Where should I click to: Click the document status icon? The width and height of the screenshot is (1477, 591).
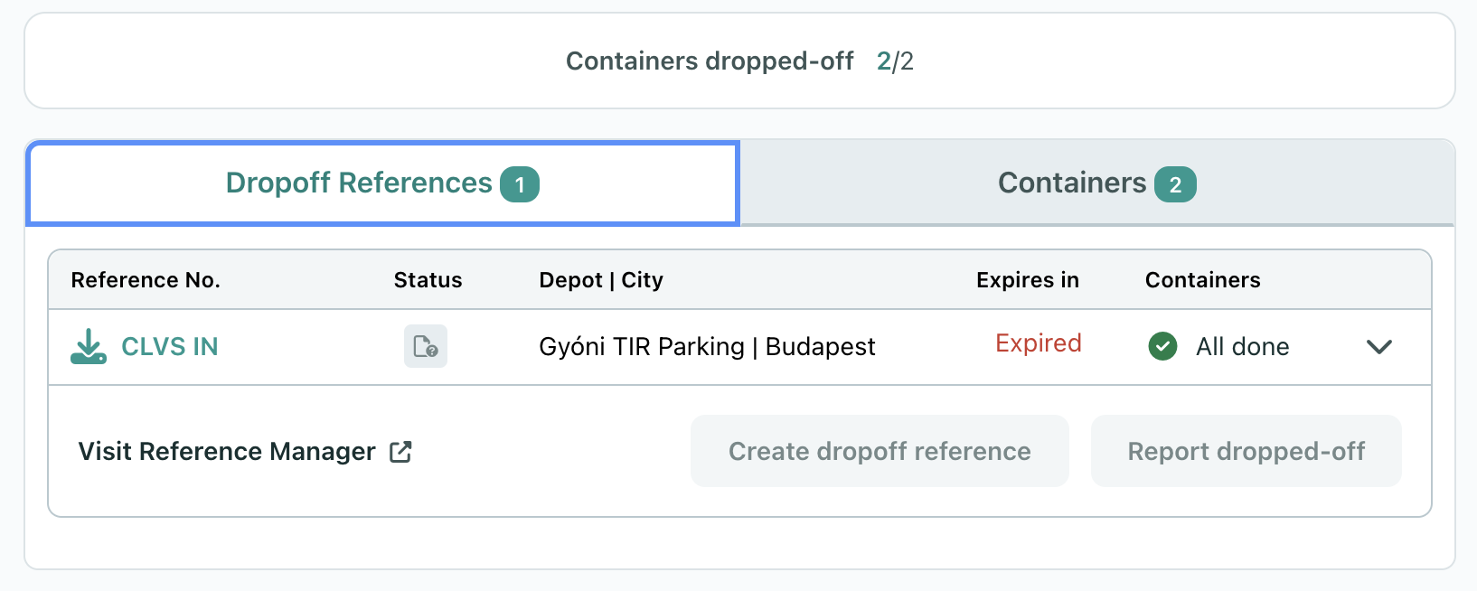pyautogui.click(x=426, y=346)
